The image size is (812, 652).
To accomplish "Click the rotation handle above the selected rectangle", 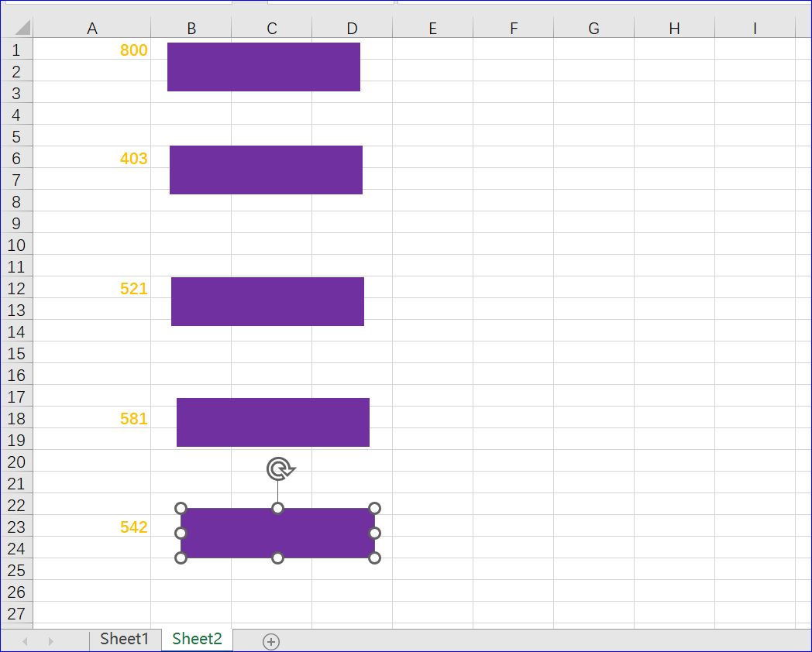I will 280,468.
